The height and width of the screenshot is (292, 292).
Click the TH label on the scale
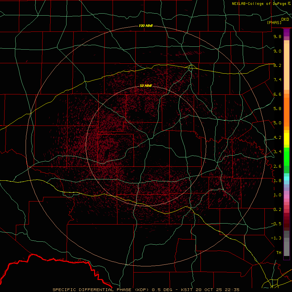[x=279, y=252]
